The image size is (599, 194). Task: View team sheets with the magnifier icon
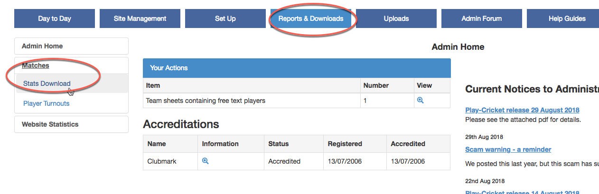pyautogui.click(x=420, y=101)
